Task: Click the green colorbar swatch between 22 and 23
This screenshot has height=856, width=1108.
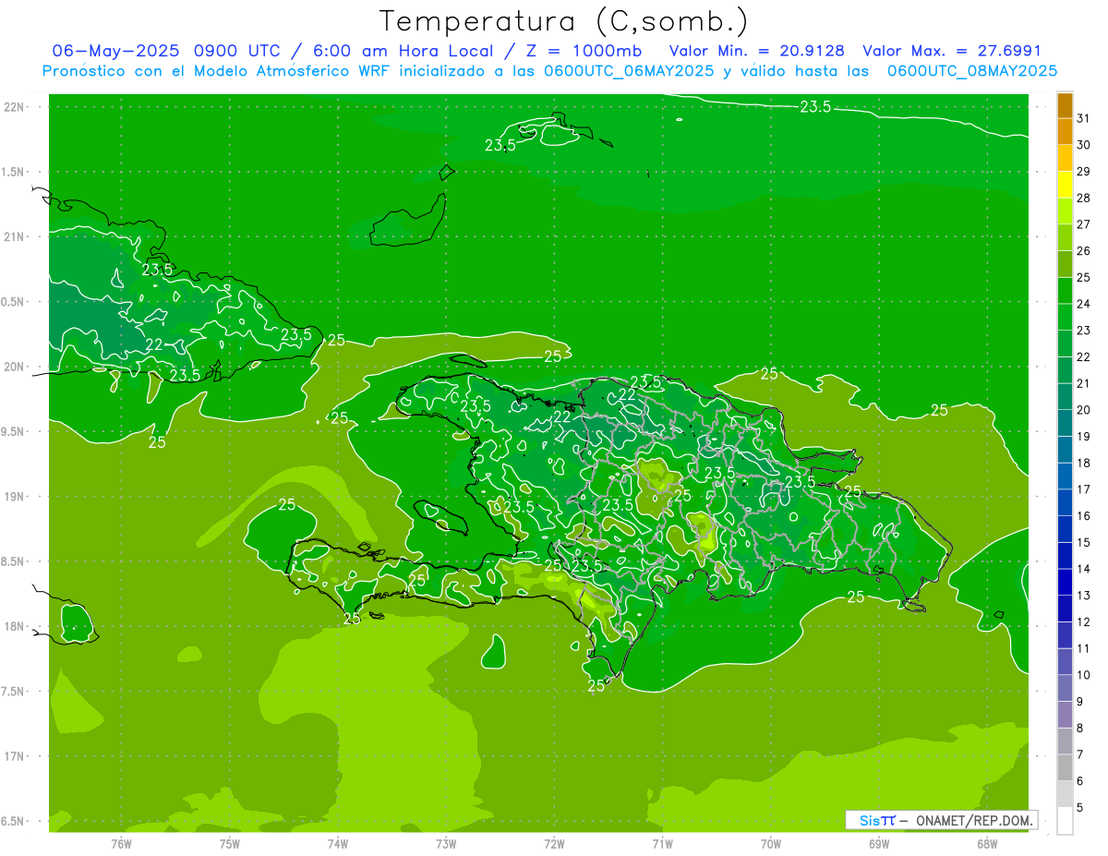Action: [1065, 344]
